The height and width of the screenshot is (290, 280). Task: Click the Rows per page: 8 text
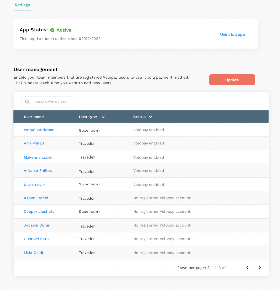tap(193, 268)
